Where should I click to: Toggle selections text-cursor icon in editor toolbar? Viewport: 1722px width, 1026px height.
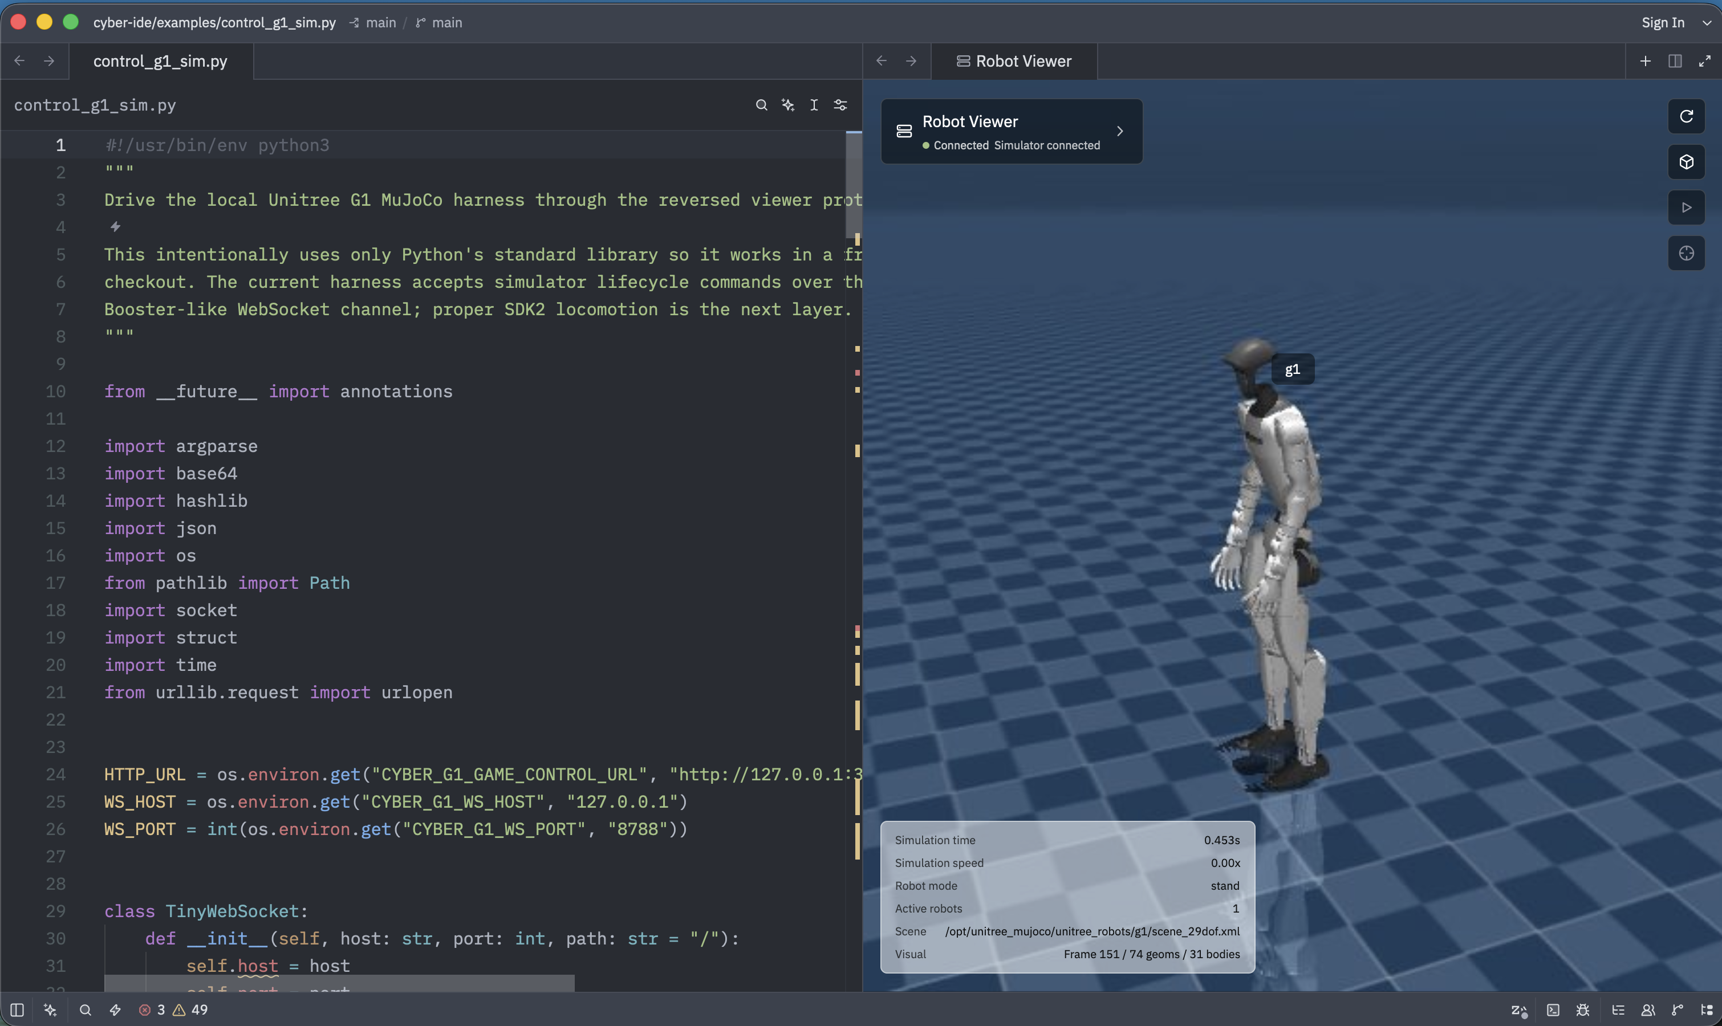pyautogui.click(x=814, y=105)
